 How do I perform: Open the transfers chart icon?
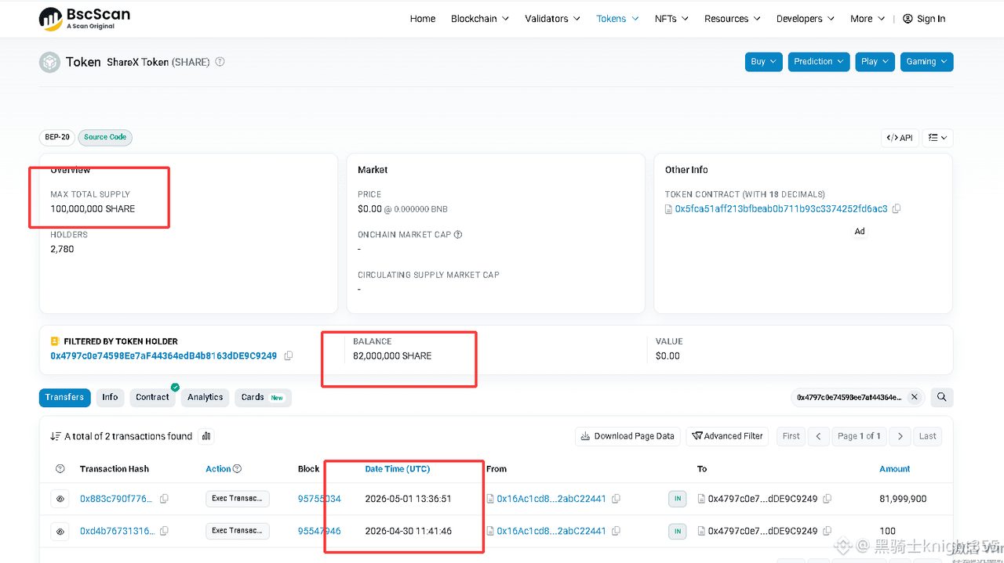click(206, 436)
